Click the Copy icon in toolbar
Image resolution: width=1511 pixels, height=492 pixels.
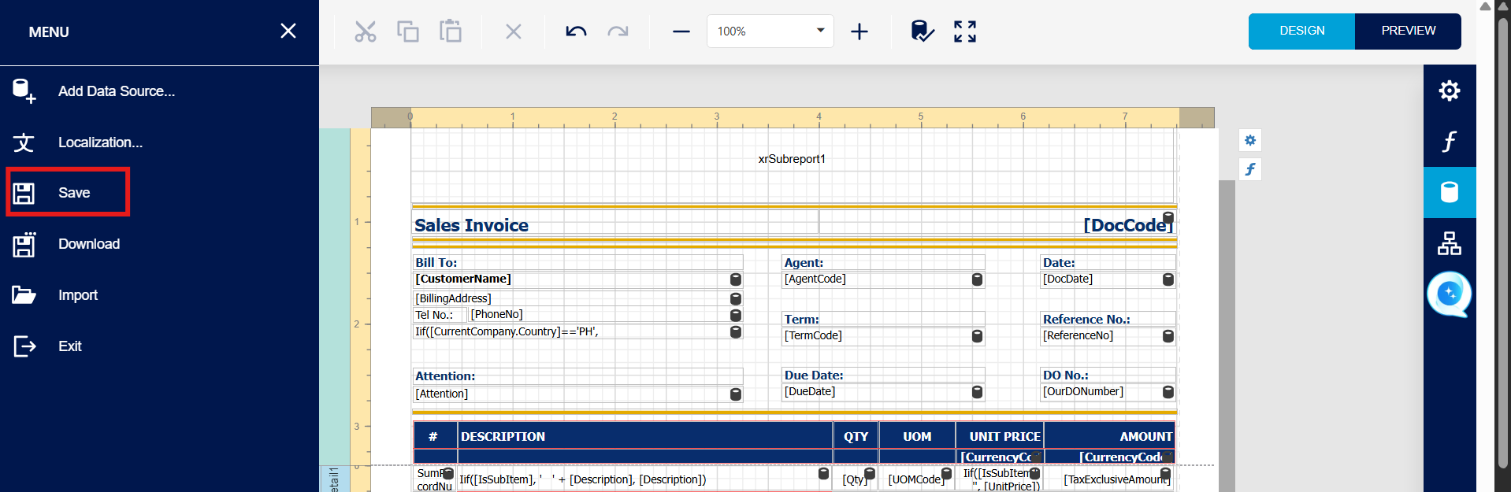click(407, 31)
